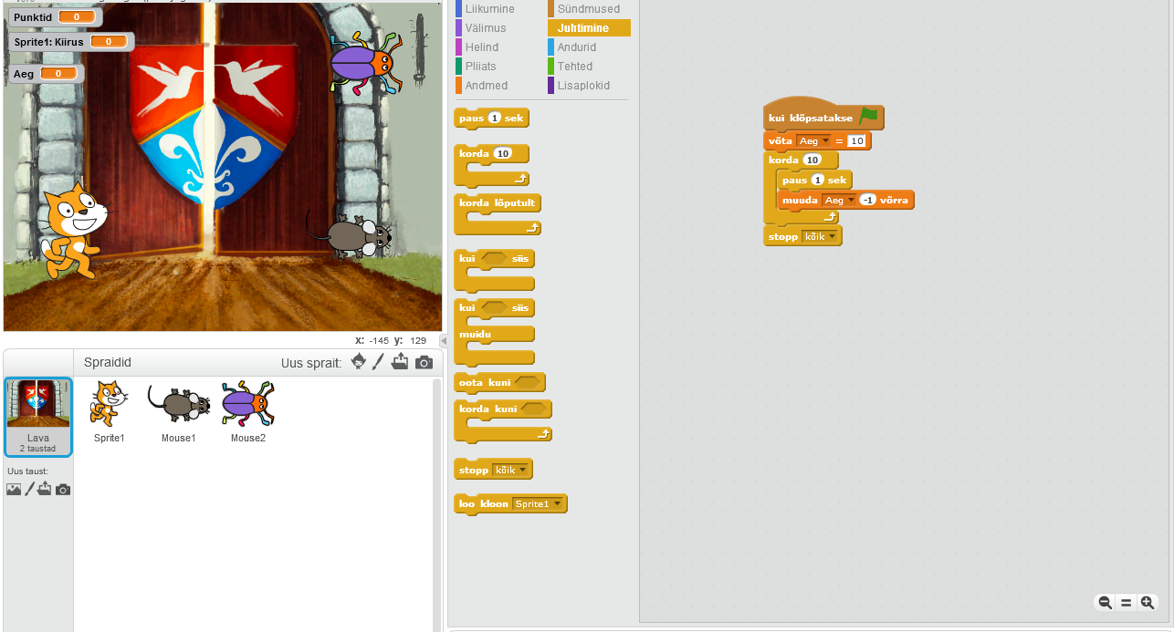Open the Sündmused block category
Screen dimensions: 1174x632
pyautogui.click(x=588, y=9)
